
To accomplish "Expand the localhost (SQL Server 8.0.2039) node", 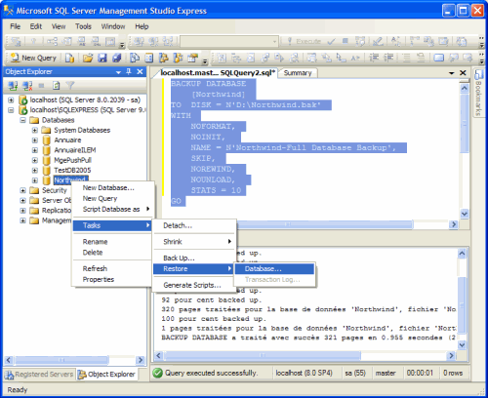I will pos(11,99).
